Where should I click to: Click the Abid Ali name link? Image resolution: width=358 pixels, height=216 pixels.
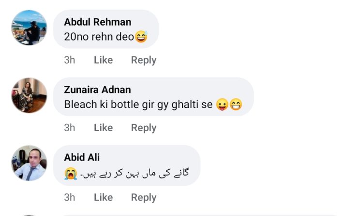(82, 158)
